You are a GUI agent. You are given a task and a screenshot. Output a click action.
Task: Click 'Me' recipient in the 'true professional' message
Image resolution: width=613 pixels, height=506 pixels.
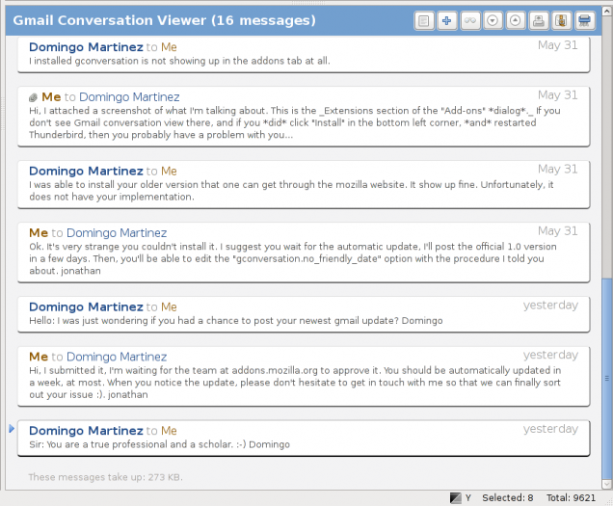tap(169, 431)
